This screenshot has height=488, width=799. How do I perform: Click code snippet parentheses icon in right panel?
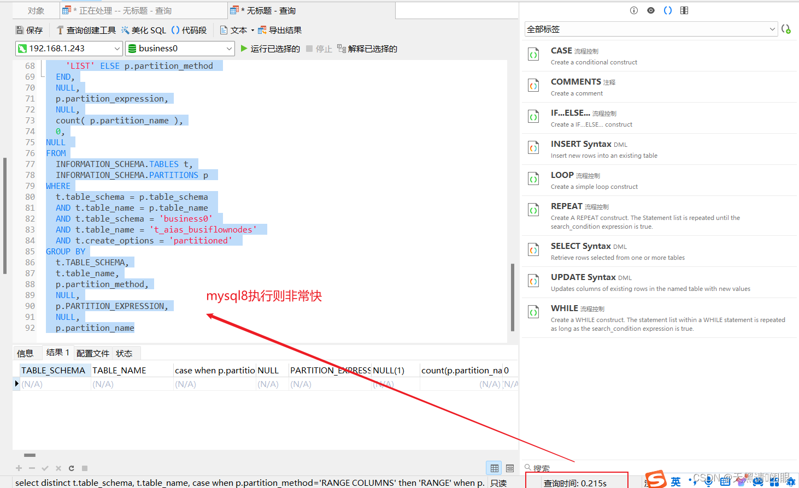668,10
